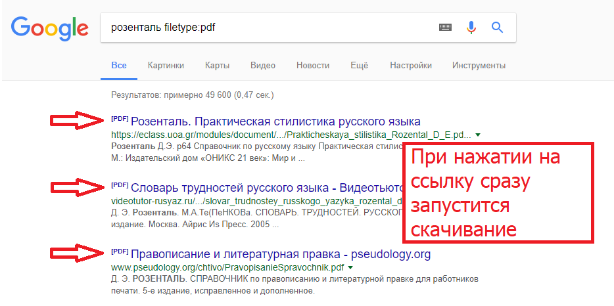The height and width of the screenshot is (306, 614).
Task: Click the PDF label before Правописание
Action: pos(120,251)
